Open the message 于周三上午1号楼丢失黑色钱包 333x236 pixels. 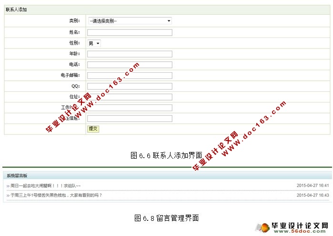pos(56,195)
